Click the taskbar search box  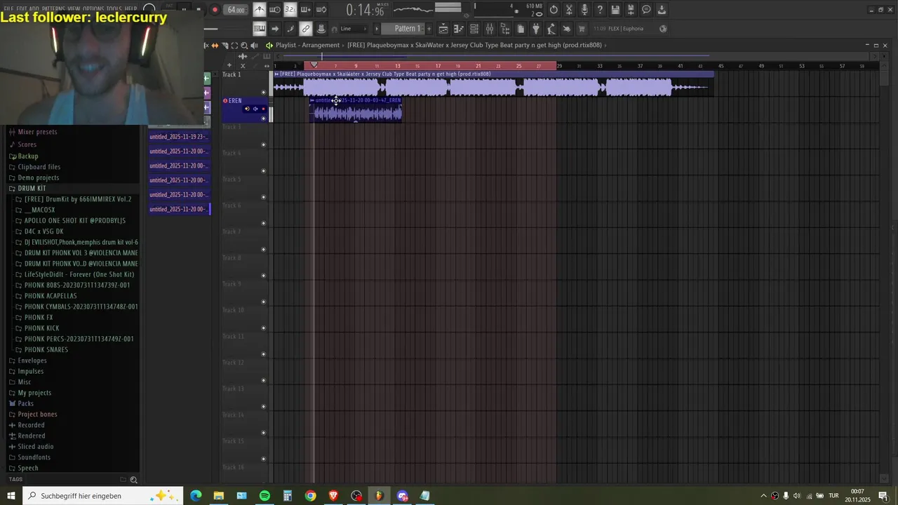pos(103,496)
